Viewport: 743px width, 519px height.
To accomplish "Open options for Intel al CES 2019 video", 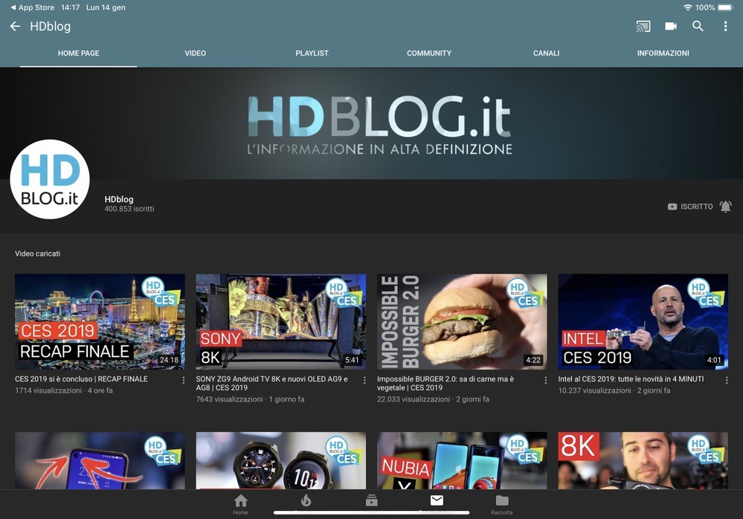I will coord(727,380).
